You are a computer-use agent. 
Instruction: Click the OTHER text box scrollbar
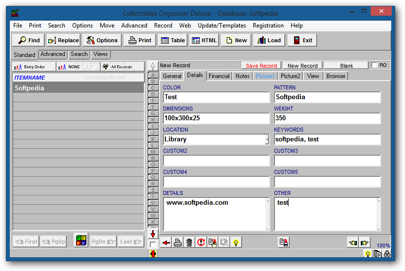pos(378,214)
